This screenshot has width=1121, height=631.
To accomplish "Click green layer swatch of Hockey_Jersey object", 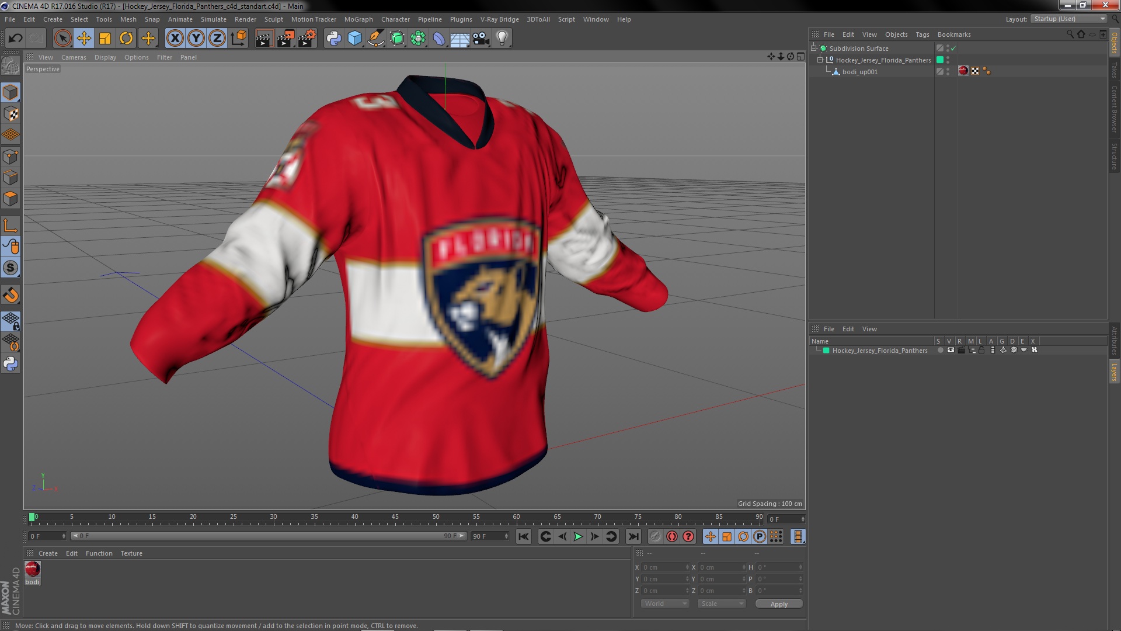I will tap(940, 60).
